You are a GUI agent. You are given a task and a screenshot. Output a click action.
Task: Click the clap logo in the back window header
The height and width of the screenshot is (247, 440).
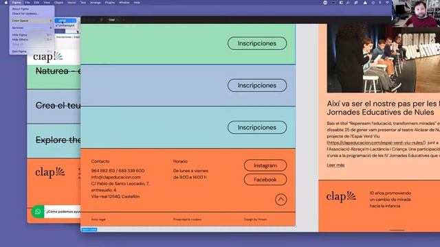point(47,57)
